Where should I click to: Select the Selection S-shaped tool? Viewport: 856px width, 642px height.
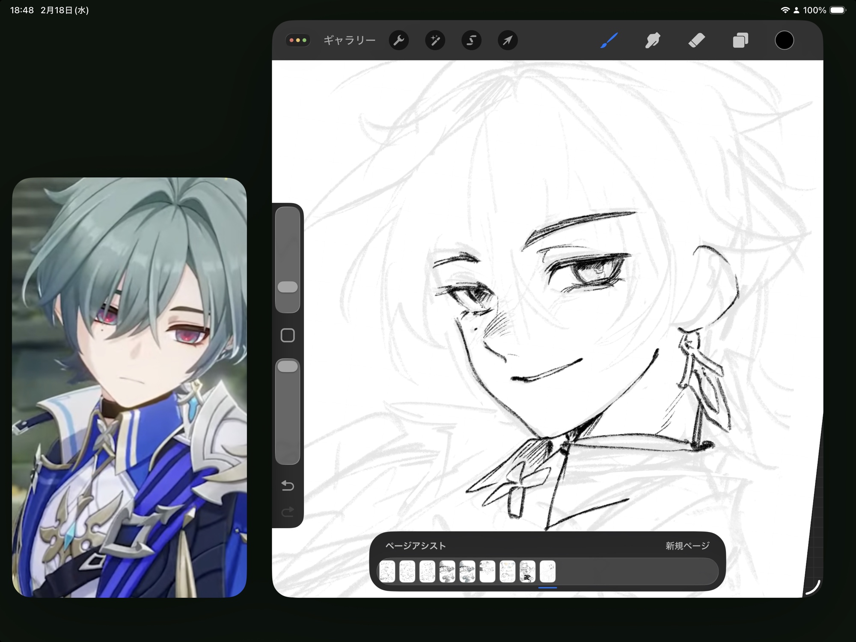click(471, 41)
